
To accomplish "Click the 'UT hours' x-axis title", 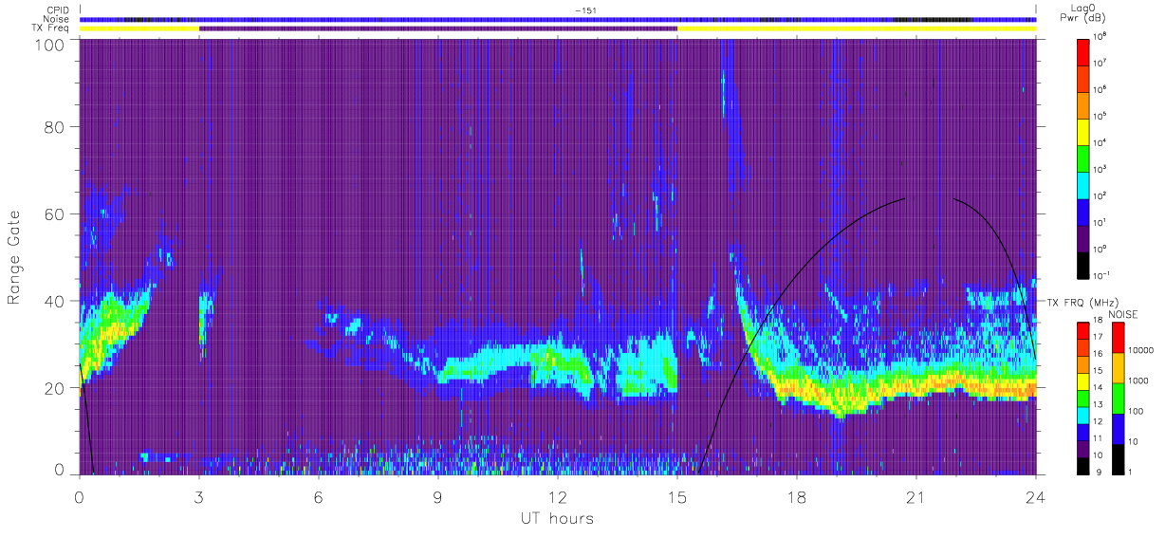I will 556,518.
